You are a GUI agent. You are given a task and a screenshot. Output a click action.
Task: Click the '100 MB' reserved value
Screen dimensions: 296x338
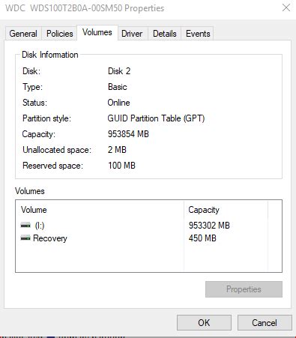pos(121,166)
